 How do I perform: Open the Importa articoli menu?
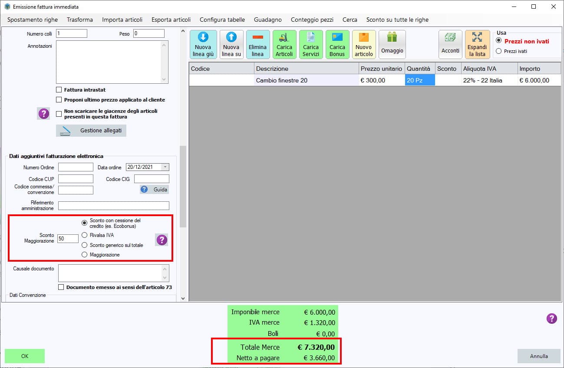click(x=122, y=20)
